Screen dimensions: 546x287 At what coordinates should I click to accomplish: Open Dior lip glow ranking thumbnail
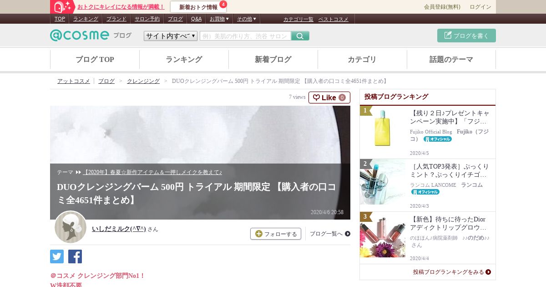[383, 235]
